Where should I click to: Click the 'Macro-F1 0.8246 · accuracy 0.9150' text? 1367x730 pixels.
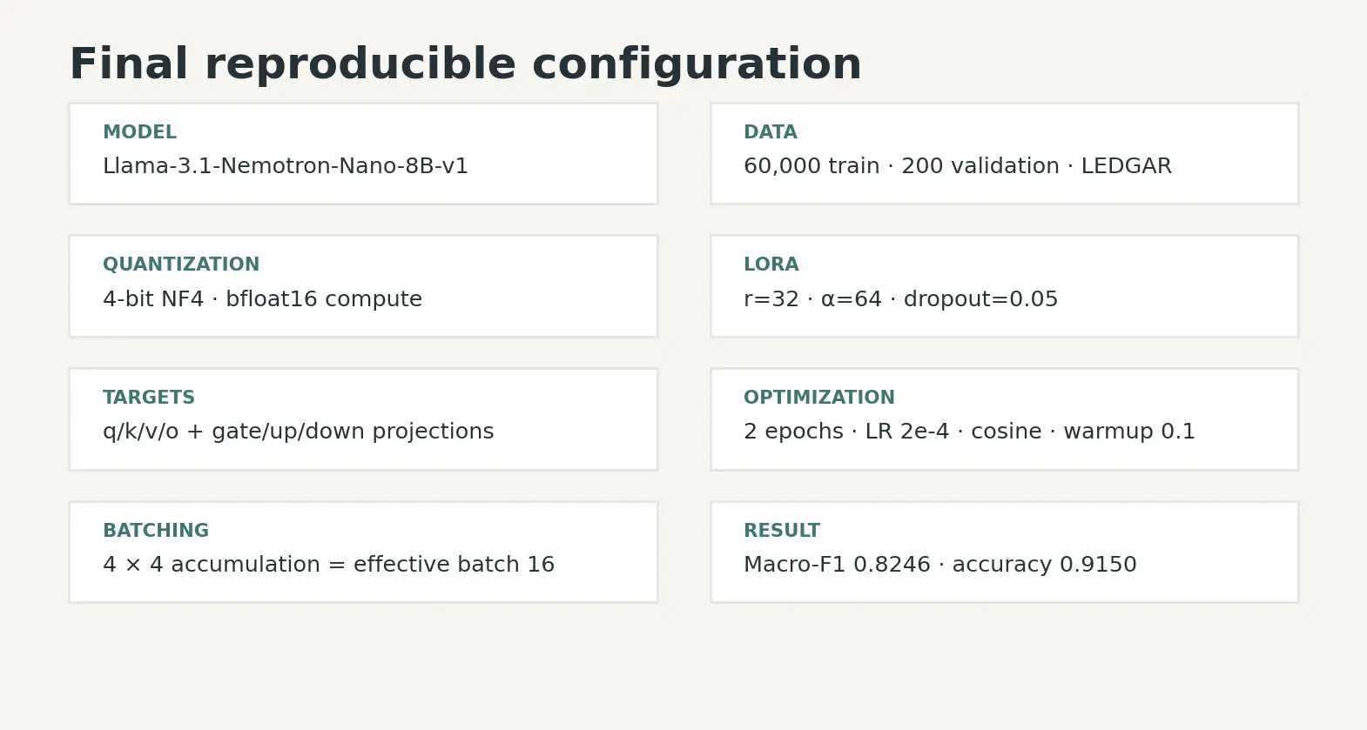(940, 565)
